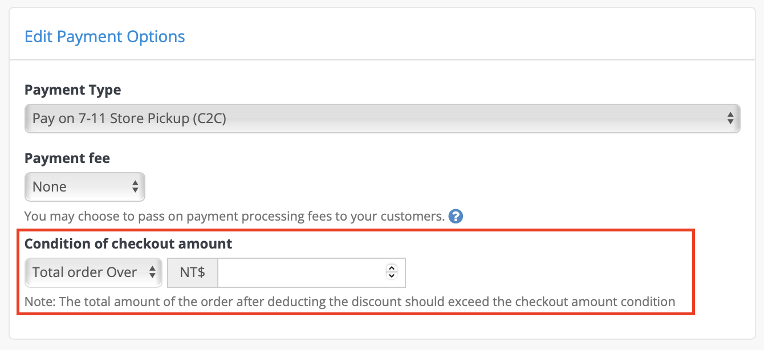Click the Payment fee label
The height and width of the screenshot is (350, 764).
click(x=67, y=158)
